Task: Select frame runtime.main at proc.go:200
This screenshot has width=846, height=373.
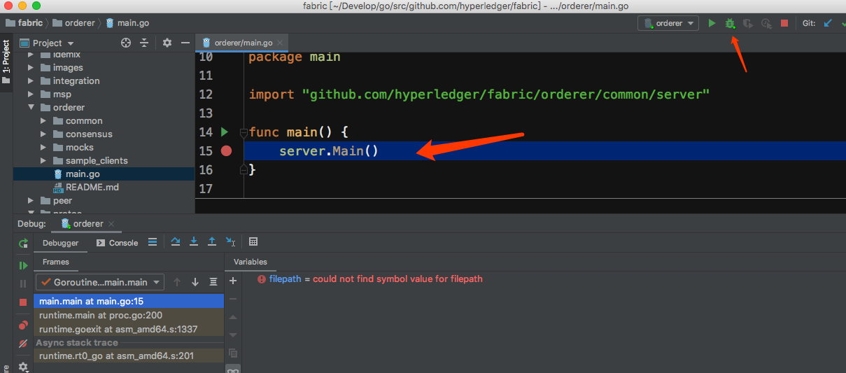Action: pyautogui.click(x=129, y=316)
